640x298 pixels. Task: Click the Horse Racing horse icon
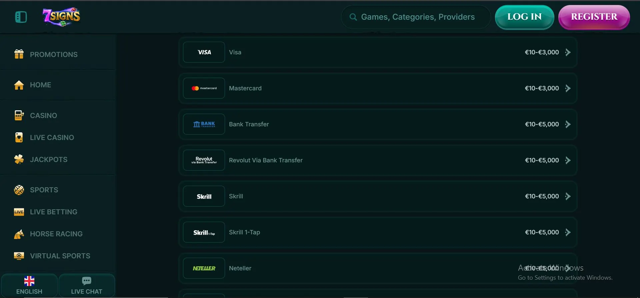click(19, 234)
